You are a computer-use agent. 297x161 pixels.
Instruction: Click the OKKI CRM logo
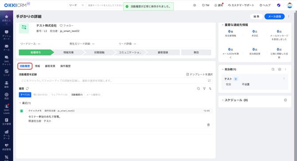click(x=17, y=5)
